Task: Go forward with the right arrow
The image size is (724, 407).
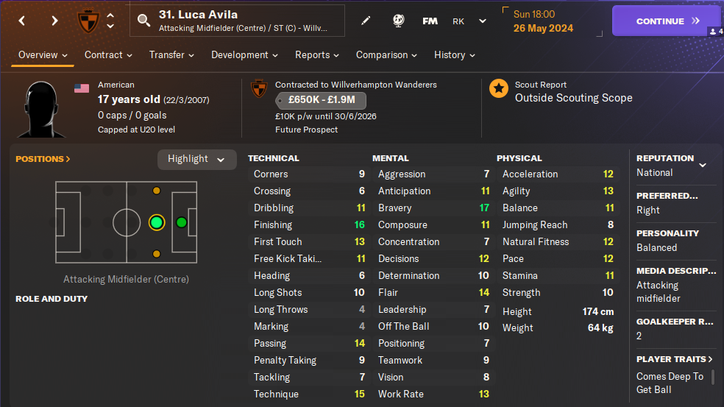Action: click(x=54, y=21)
